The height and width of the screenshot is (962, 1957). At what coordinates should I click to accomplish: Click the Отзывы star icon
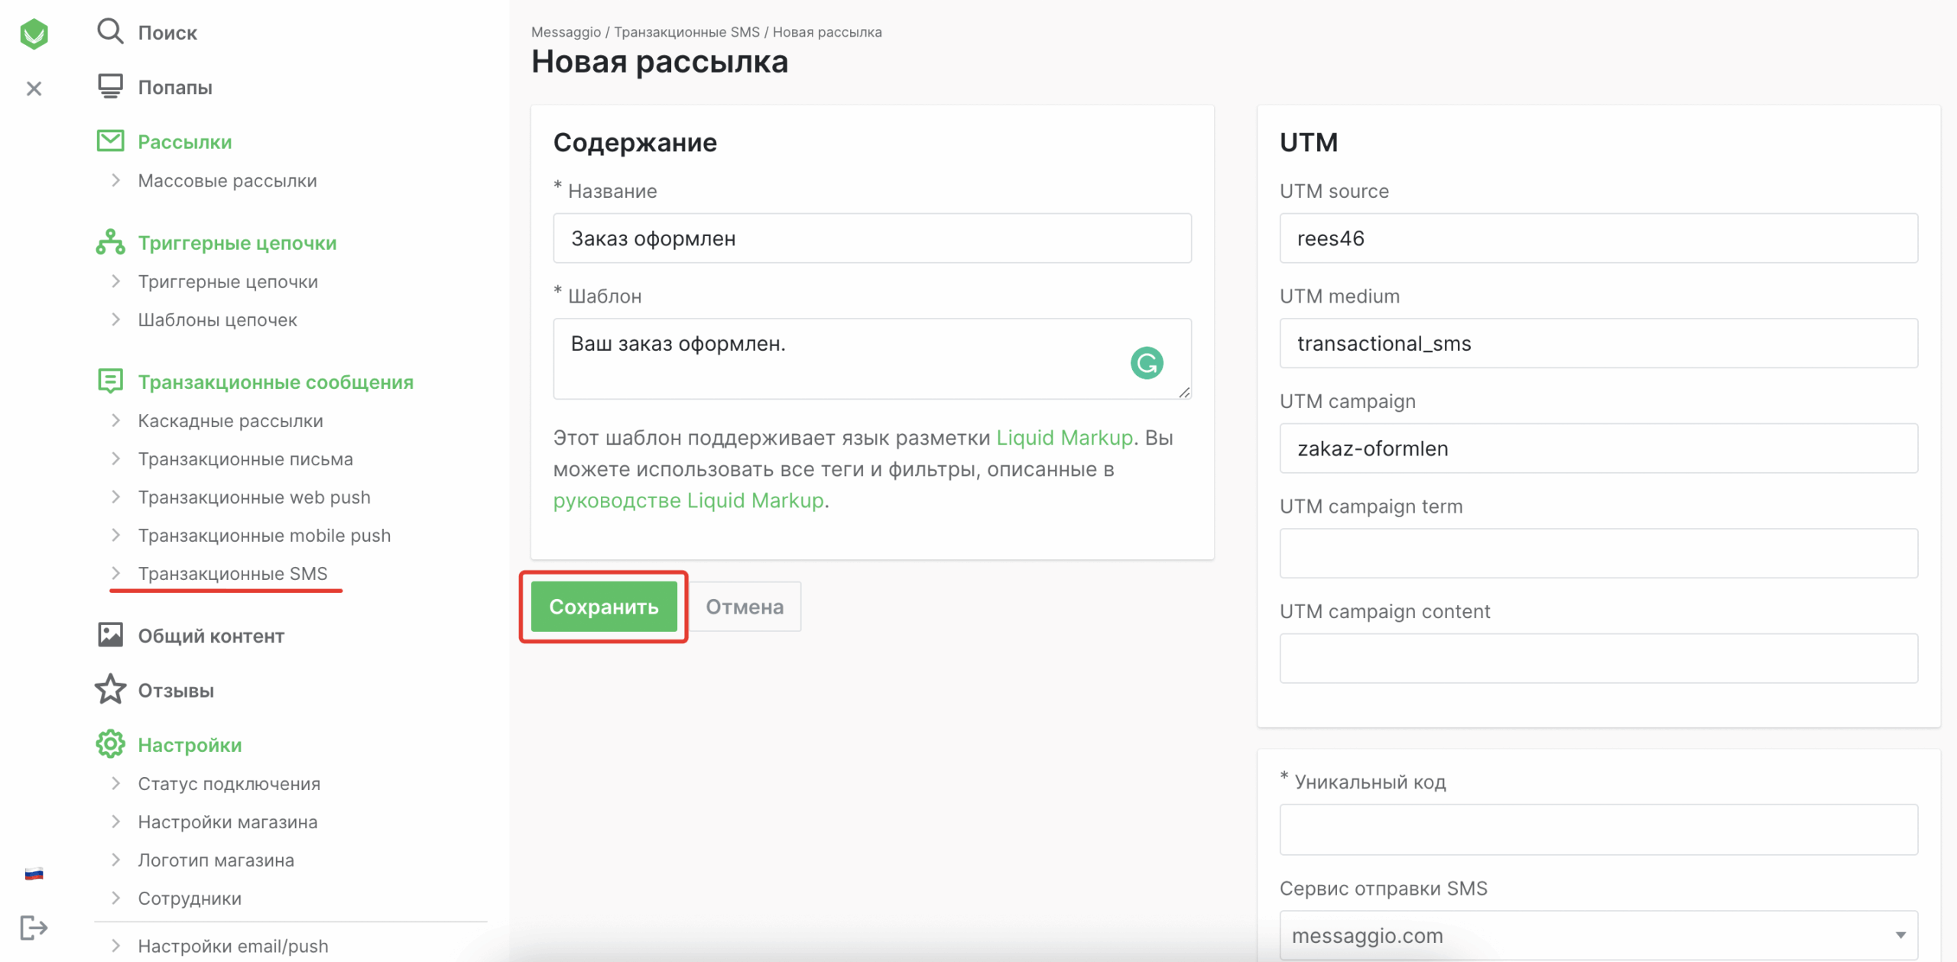[x=110, y=689]
